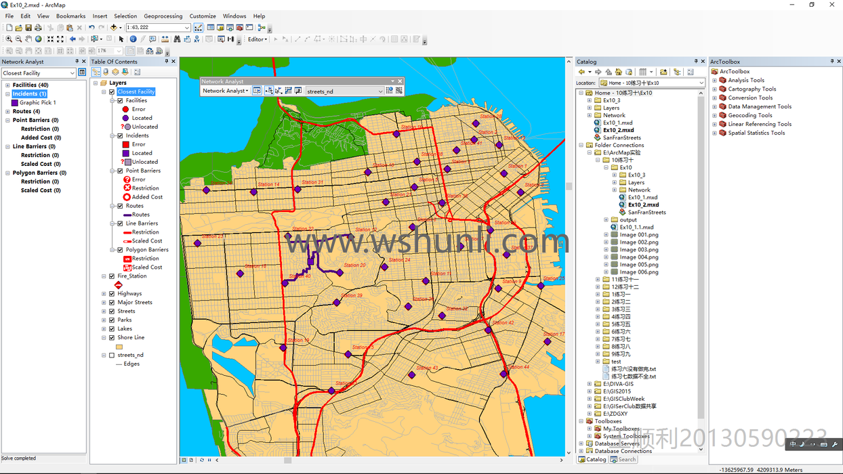The image size is (843, 474).
Task: Expand Analysis Tools in ArcToolbox
Action: (714, 81)
